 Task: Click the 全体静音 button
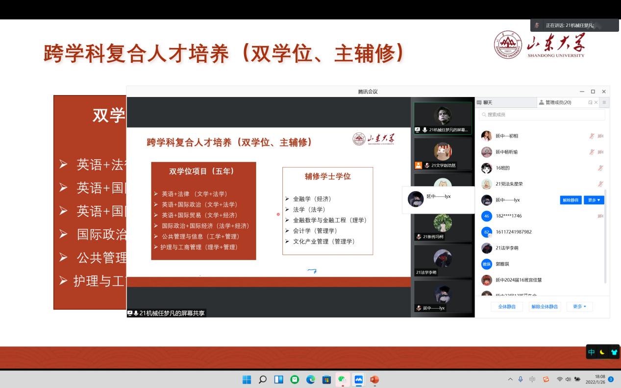click(507, 307)
